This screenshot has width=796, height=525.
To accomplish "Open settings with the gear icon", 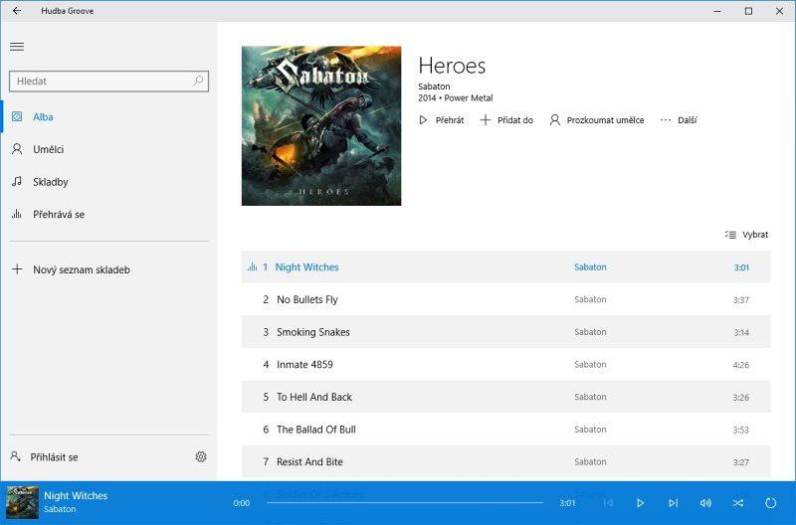I will (201, 456).
